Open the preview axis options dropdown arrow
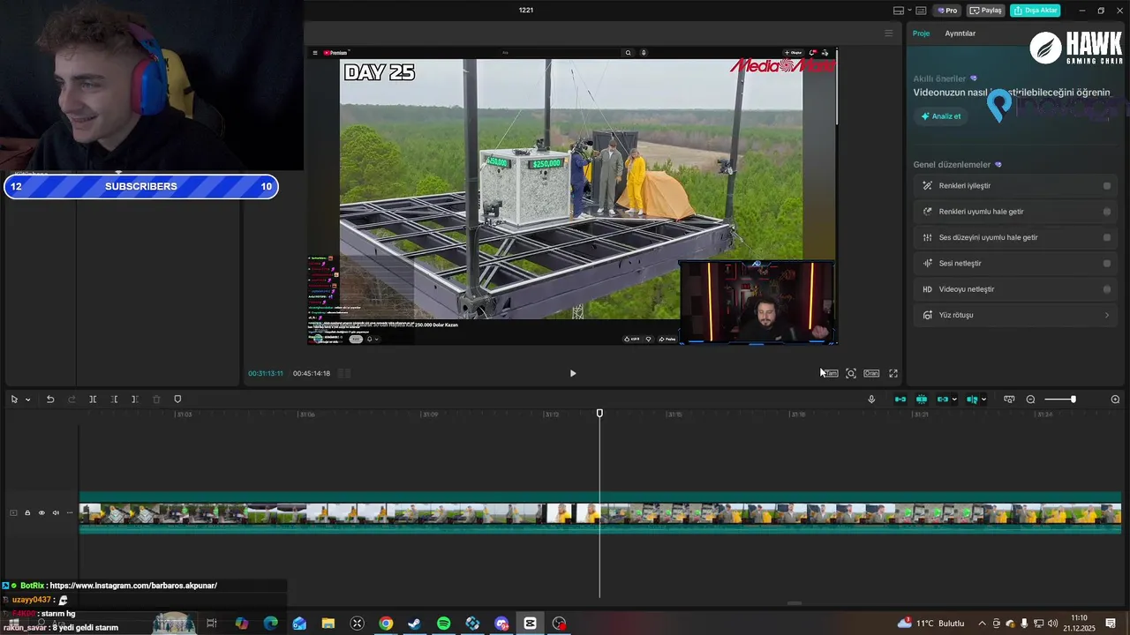Screen dimensions: 1130x635 [983, 400]
